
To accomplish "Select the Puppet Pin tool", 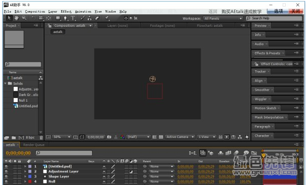I will [107, 18].
